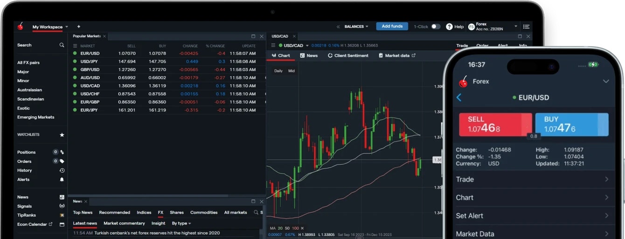The image size is (625, 239).
Task: Add a new workspace with the plus icon
Action: click(78, 27)
